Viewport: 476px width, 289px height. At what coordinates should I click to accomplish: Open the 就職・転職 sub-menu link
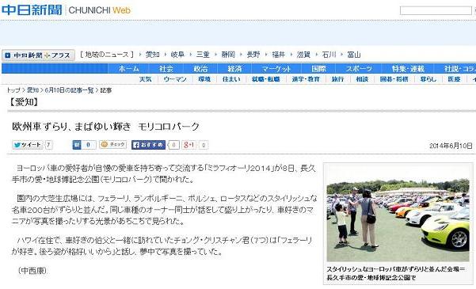265,79
